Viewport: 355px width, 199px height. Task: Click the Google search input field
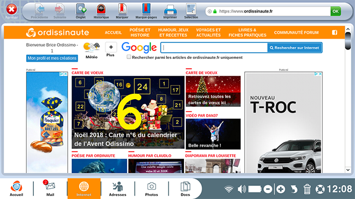[x=214, y=48]
